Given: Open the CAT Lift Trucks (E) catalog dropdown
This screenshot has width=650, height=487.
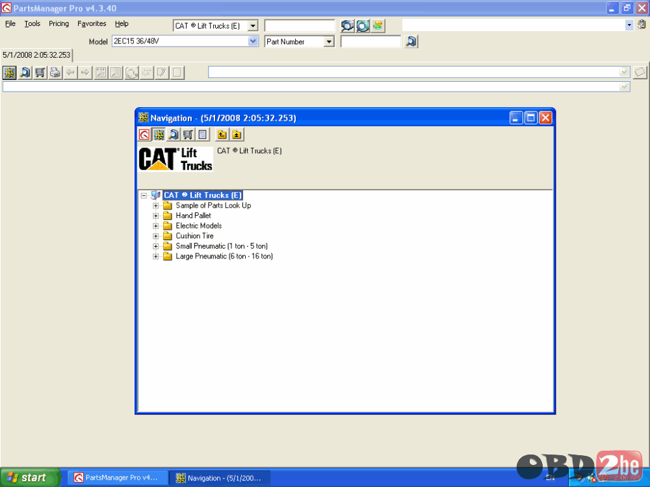Looking at the screenshot, I should 253,26.
